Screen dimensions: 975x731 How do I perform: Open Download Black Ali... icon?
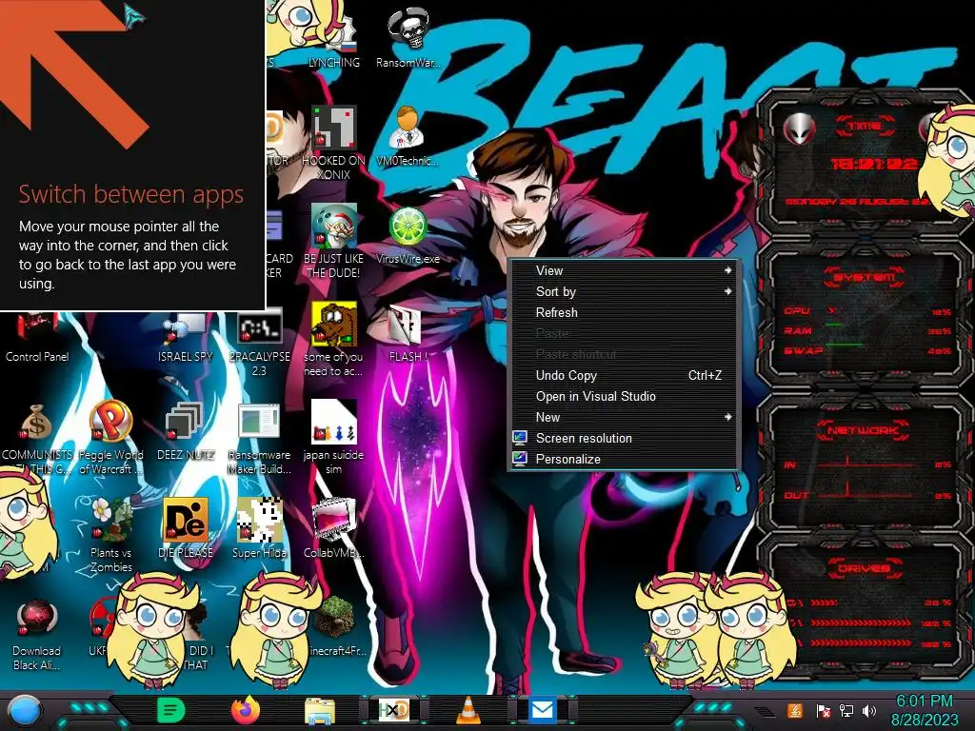[x=37, y=635]
